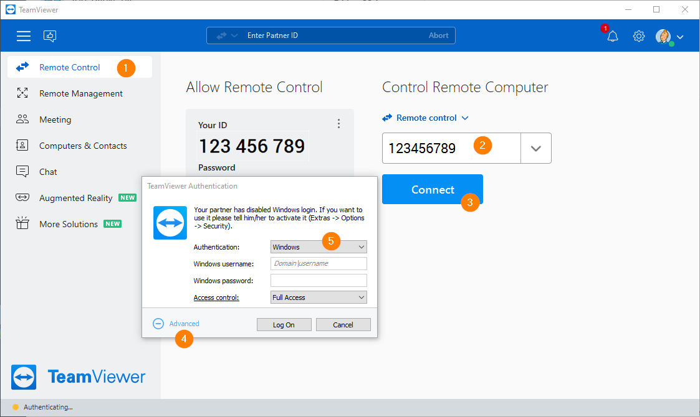Open the hamburger menu in header
700x417 pixels.
pos(24,36)
